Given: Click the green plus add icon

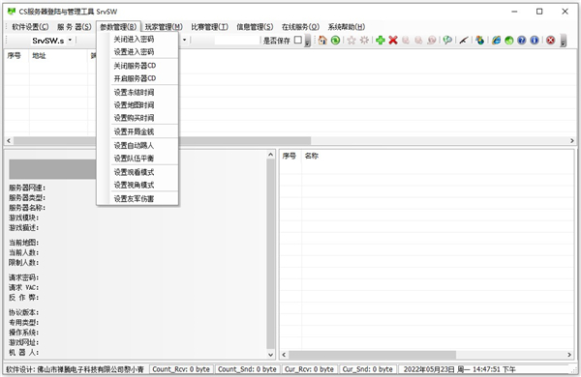Looking at the screenshot, I should coord(381,40).
